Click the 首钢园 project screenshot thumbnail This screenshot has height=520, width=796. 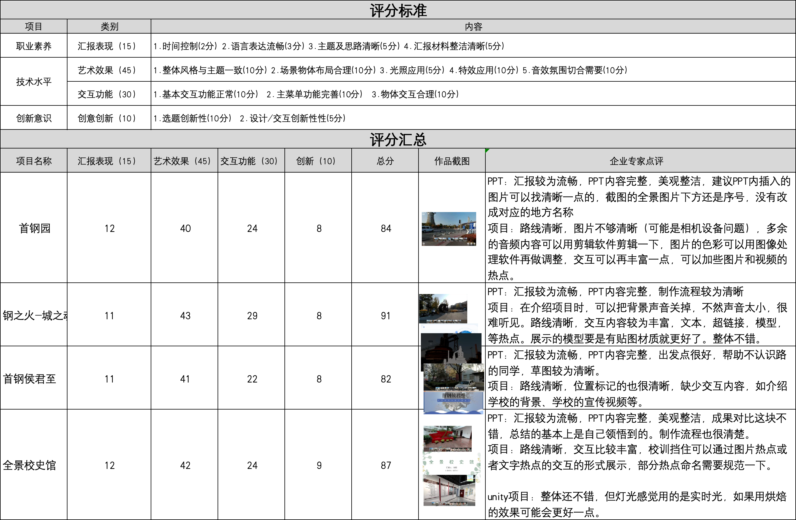click(449, 229)
